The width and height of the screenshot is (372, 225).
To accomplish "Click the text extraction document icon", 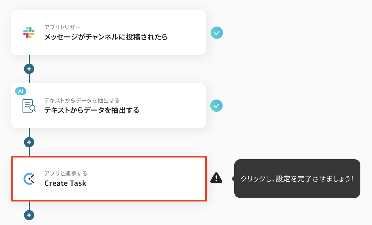I will [x=29, y=106].
